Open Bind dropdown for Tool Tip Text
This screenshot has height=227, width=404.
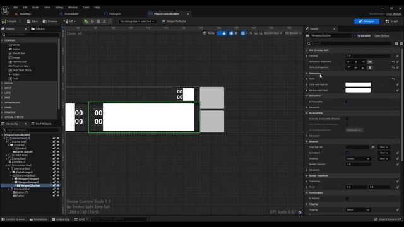(x=384, y=147)
